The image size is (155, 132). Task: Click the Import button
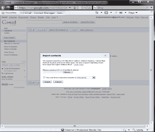(47, 82)
